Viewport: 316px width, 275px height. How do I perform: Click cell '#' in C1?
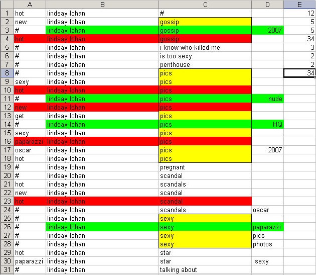(205, 14)
